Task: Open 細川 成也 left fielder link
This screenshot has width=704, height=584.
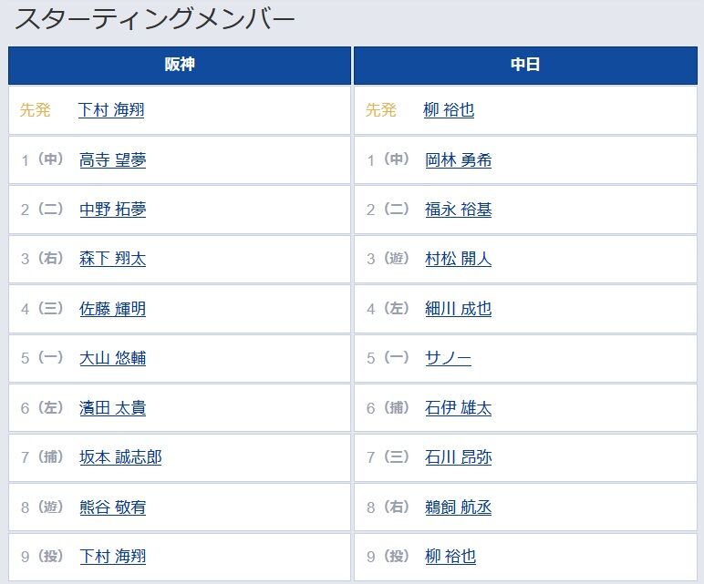Action: click(x=459, y=309)
